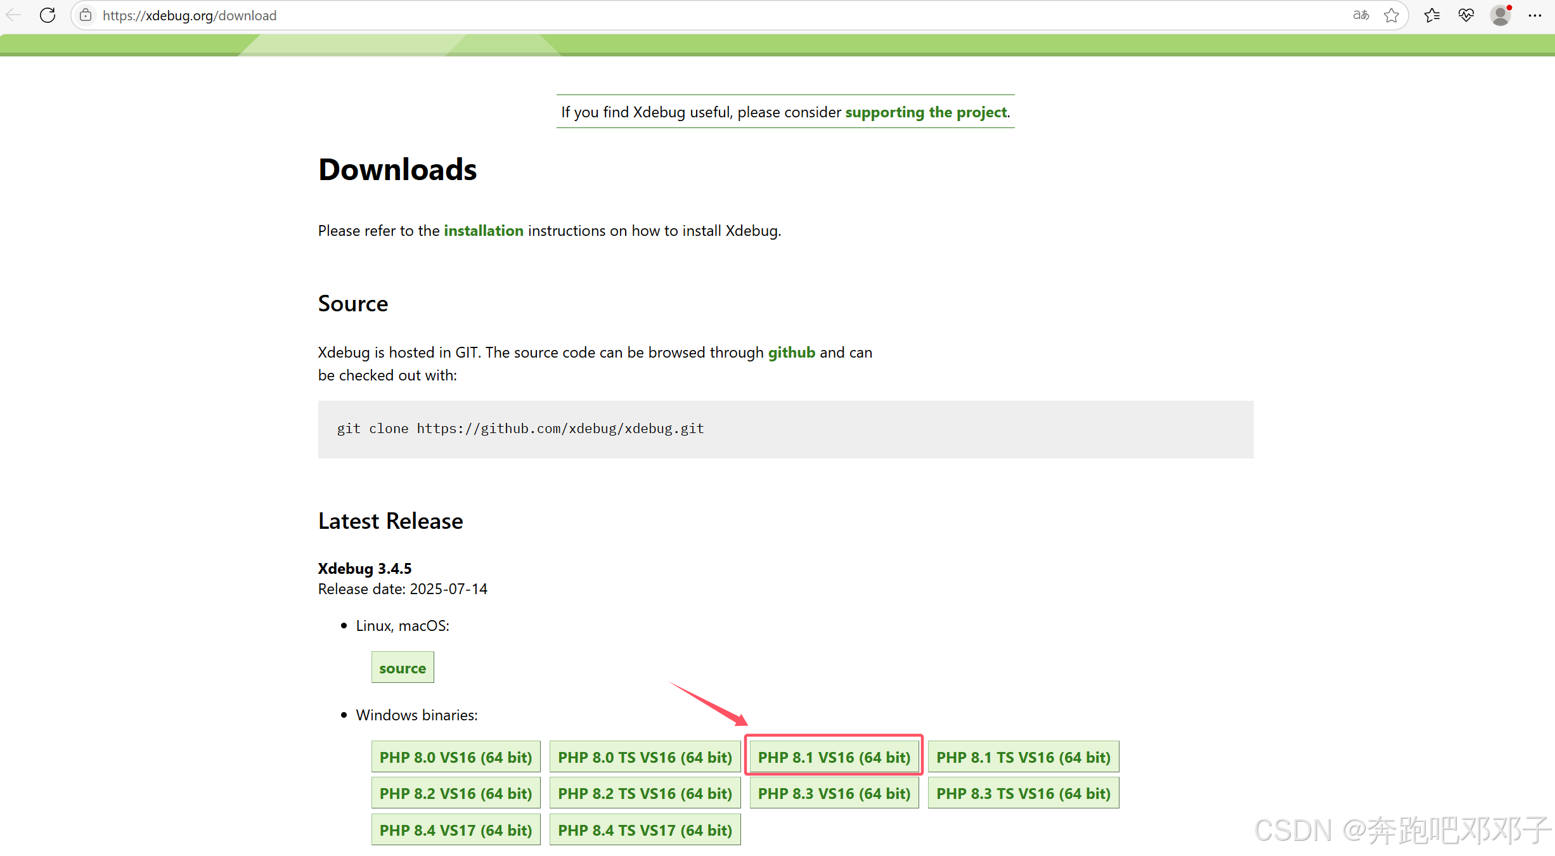Viewport: 1555px width, 856px height.
Task: Download PHP 8.3 VS16 (64 bit)
Action: pyautogui.click(x=834, y=793)
